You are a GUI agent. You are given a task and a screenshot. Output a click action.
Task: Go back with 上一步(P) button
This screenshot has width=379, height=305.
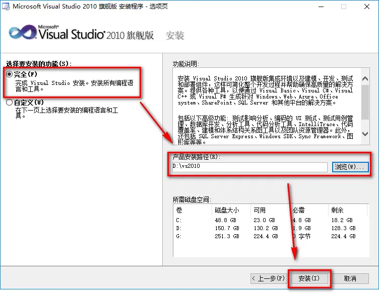[x=269, y=278]
